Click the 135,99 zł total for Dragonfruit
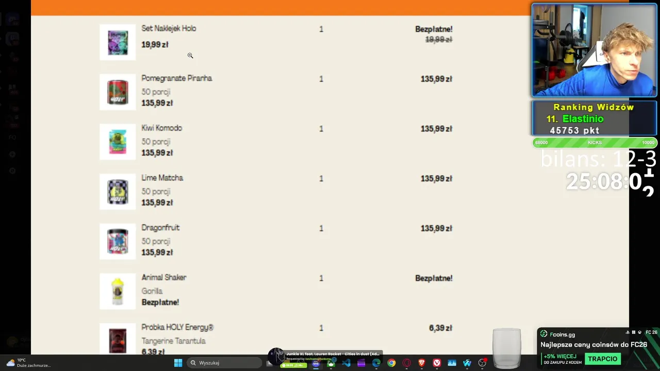The image size is (660, 371). click(436, 228)
